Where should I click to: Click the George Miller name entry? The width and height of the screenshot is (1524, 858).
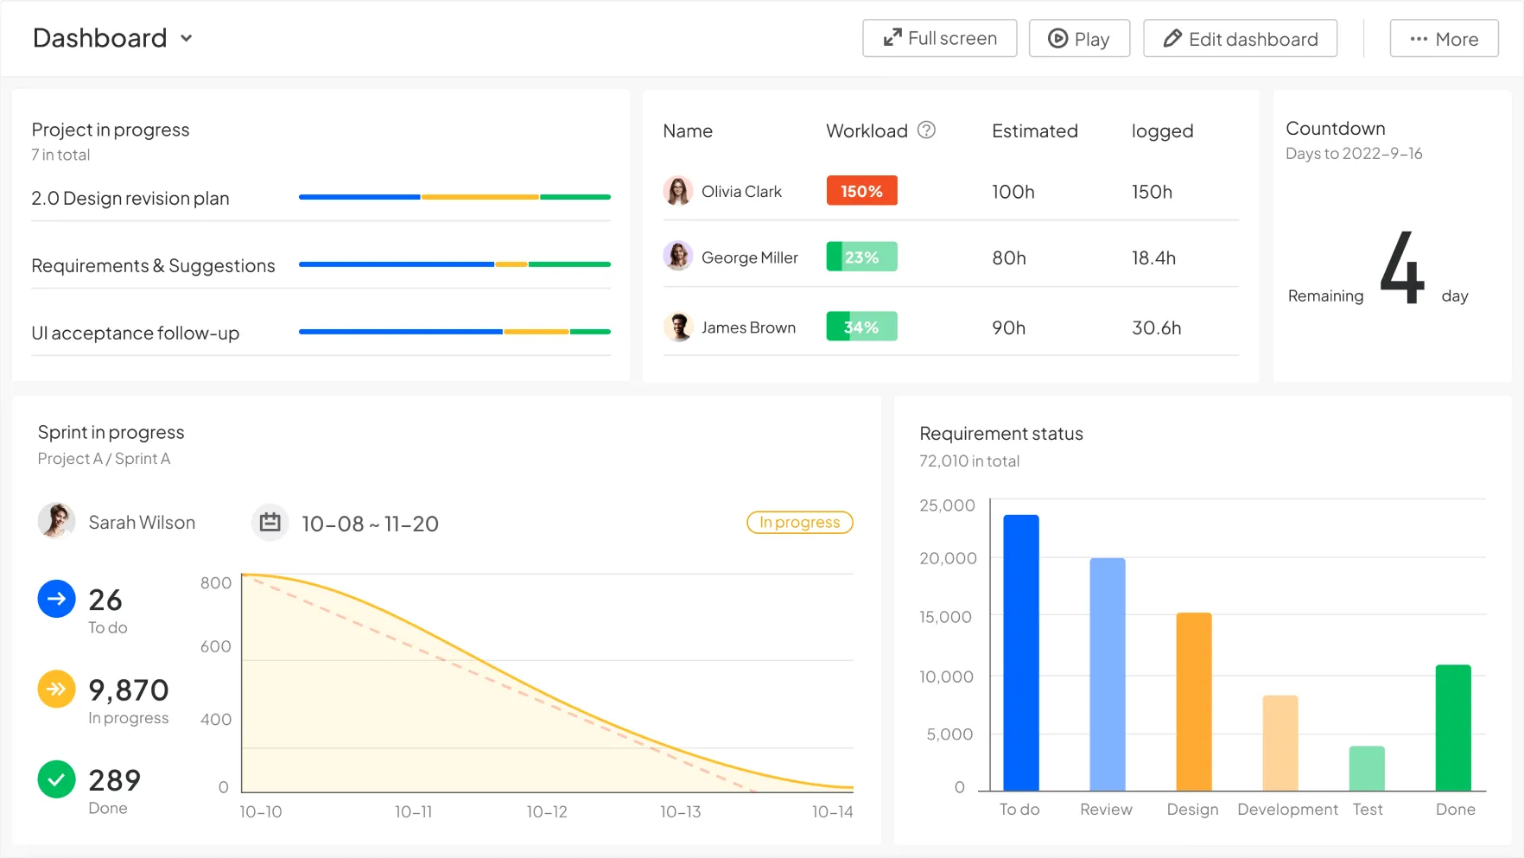click(x=749, y=257)
